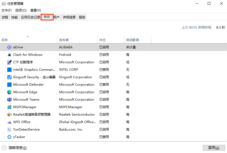Open the 查看(V) menu

point(36,10)
